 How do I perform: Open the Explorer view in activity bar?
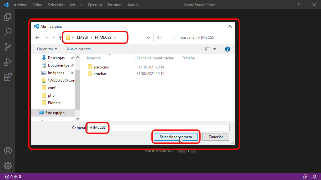(x=8, y=17)
